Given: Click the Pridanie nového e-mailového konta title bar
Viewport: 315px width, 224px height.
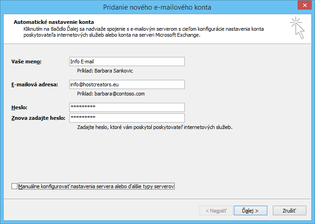Looking at the screenshot, I should 157,7.
